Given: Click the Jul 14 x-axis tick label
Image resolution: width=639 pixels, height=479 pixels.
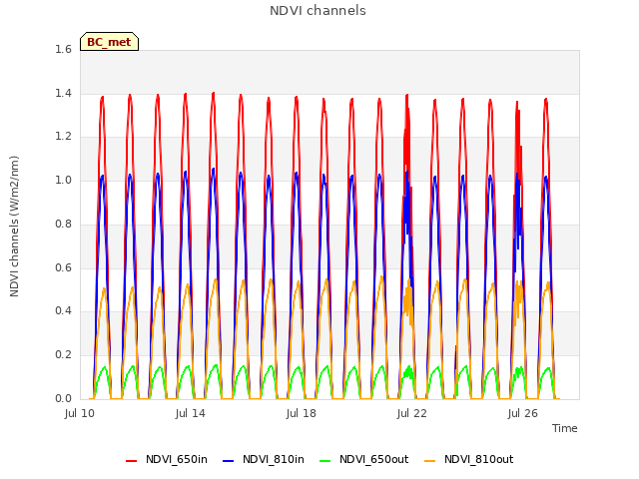Looking at the screenshot, I should point(191,414).
